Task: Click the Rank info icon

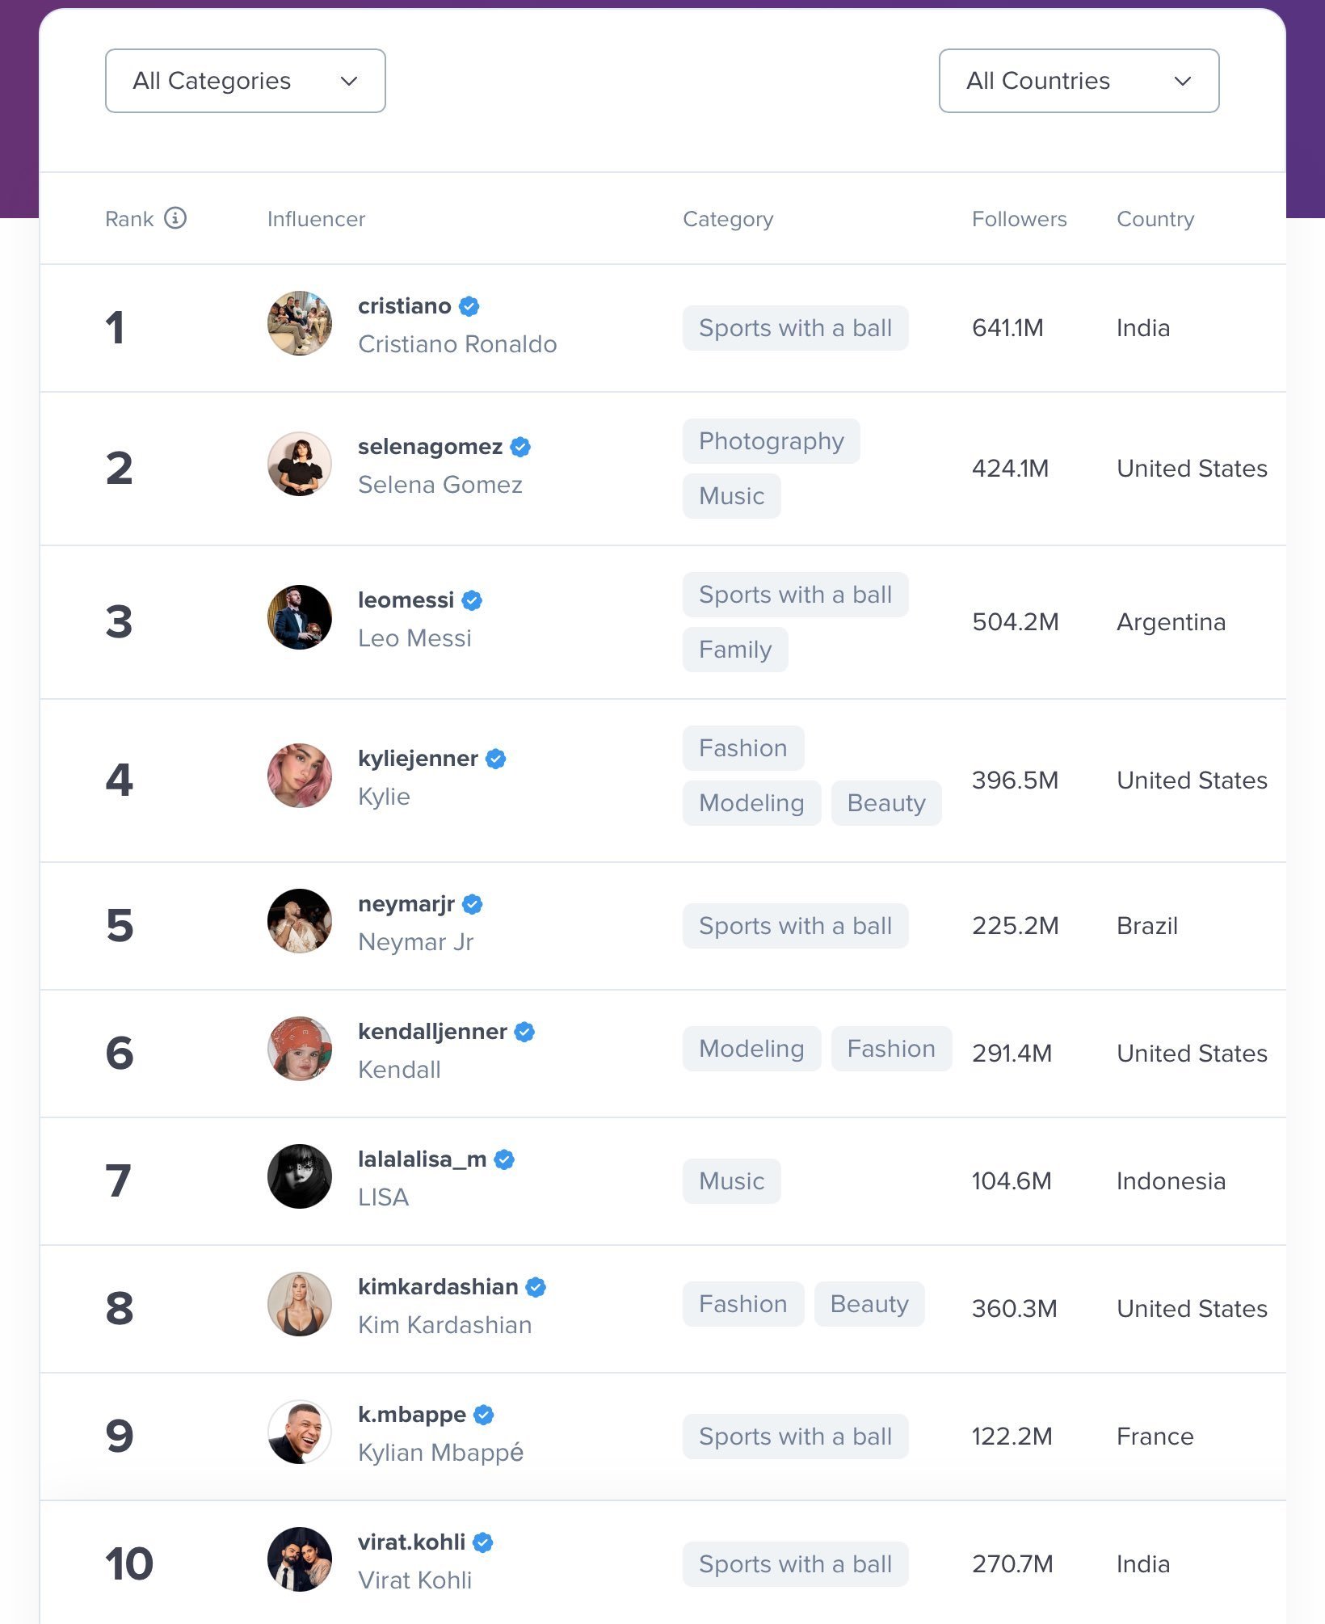Action: tap(175, 218)
